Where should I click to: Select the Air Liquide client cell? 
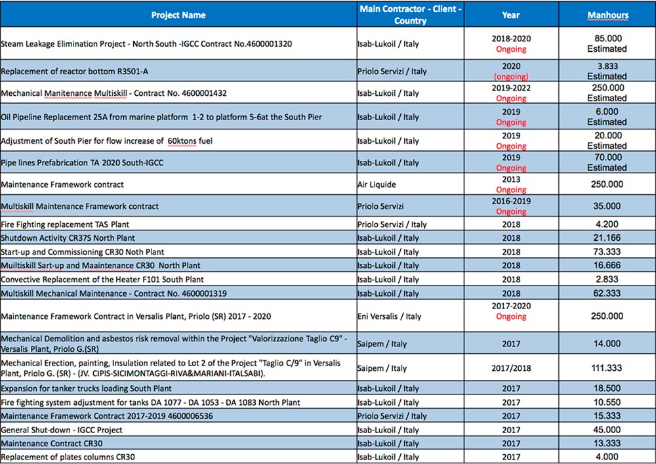click(x=411, y=184)
